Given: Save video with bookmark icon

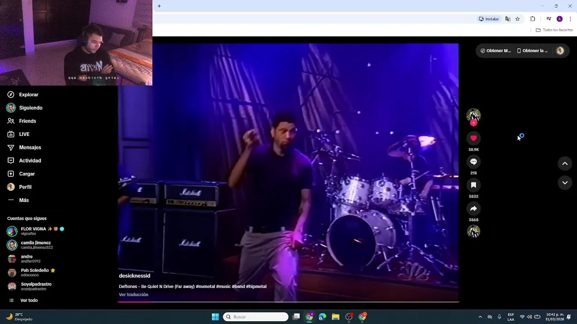Looking at the screenshot, I should pyautogui.click(x=473, y=185).
